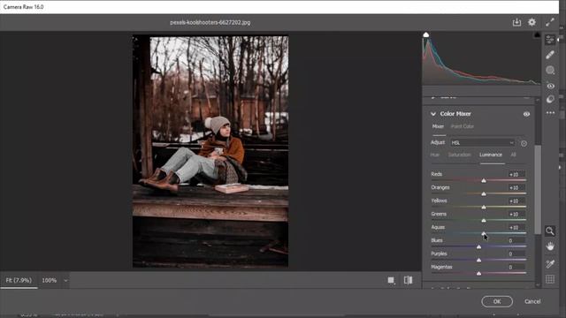
Task: Toggle shadow clipping warning in histogram
Action: [x=426, y=35]
